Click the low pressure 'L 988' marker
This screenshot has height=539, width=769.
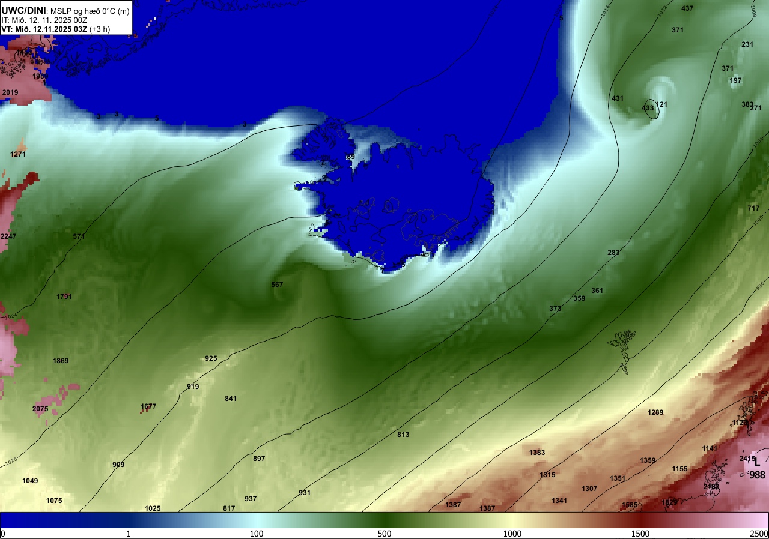[757, 469]
